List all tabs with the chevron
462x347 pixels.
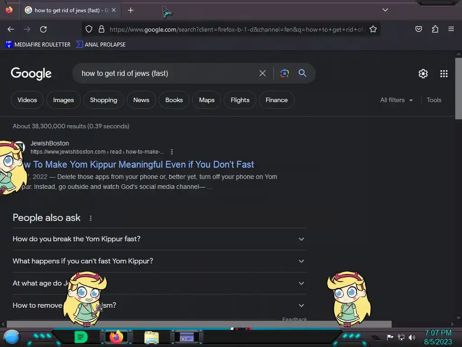coord(385,10)
